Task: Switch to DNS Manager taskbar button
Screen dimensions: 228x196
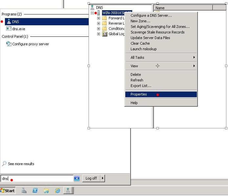Action: [68, 190]
